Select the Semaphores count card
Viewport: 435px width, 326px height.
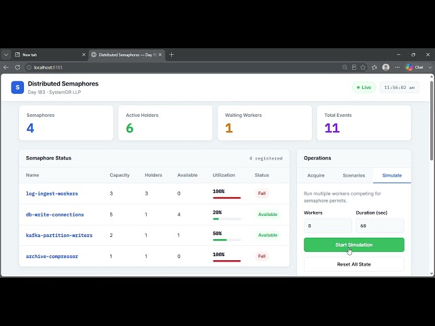pyautogui.click(x=66, y=123)
